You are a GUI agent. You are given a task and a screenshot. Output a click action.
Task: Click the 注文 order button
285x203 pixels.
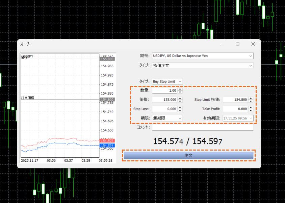(x=188, y=155)
